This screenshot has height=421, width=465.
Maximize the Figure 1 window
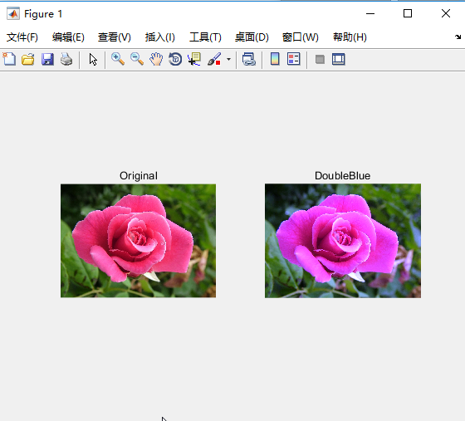pos(408,13)
